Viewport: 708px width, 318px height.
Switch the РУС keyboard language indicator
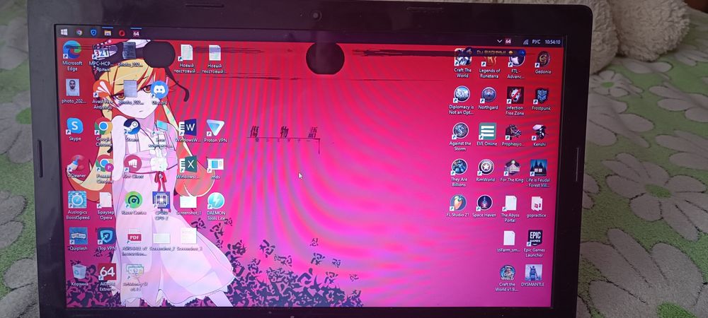[536, 42]
